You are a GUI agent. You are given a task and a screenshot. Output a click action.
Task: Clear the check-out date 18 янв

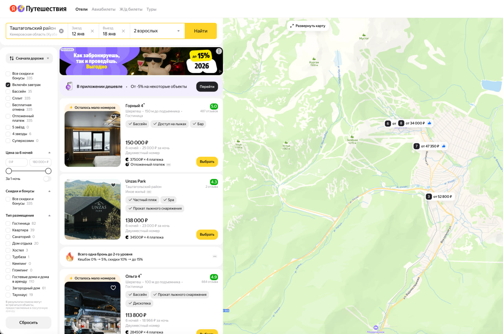tap(123, 31)
